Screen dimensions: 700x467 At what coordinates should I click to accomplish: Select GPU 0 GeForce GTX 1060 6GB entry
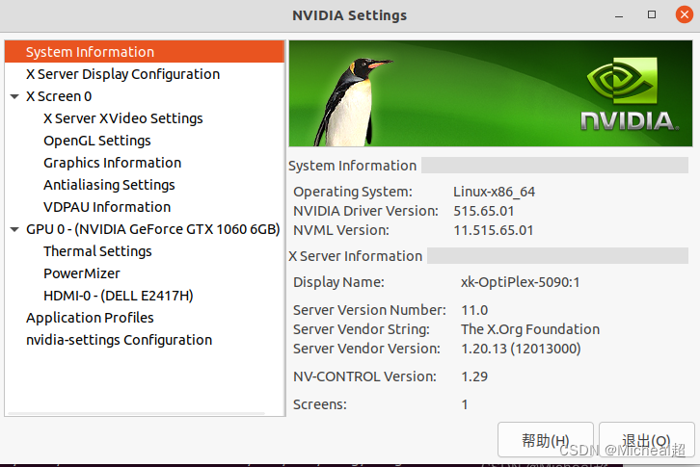tap(152, 229)
